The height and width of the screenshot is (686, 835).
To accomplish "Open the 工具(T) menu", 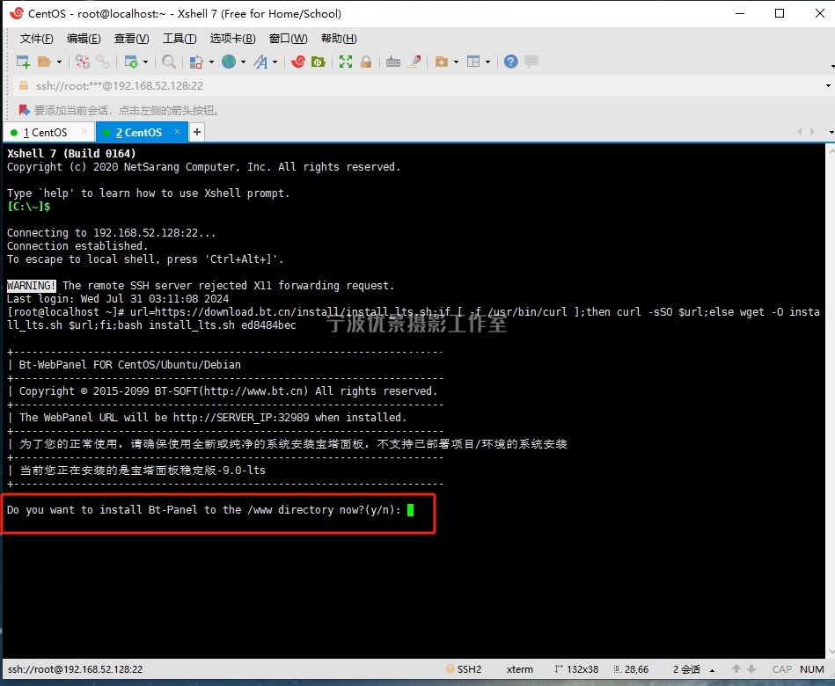I will click(179, 39).
